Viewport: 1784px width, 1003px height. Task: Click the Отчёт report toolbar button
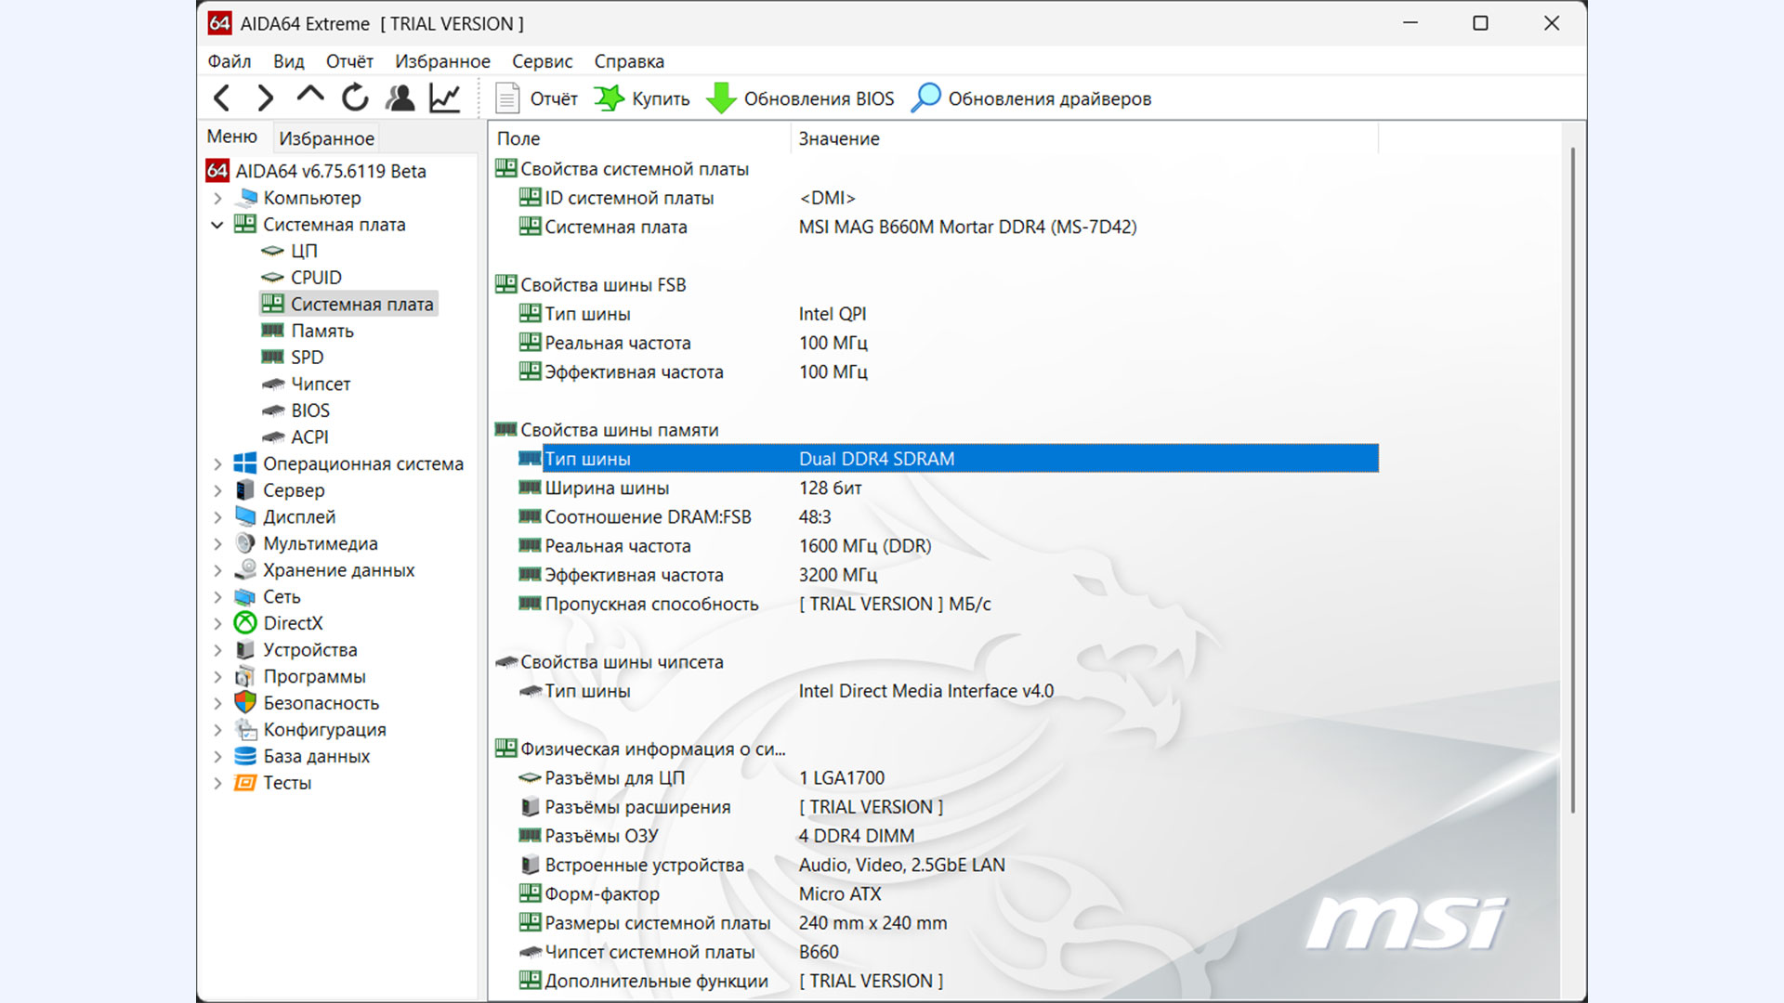536,98
